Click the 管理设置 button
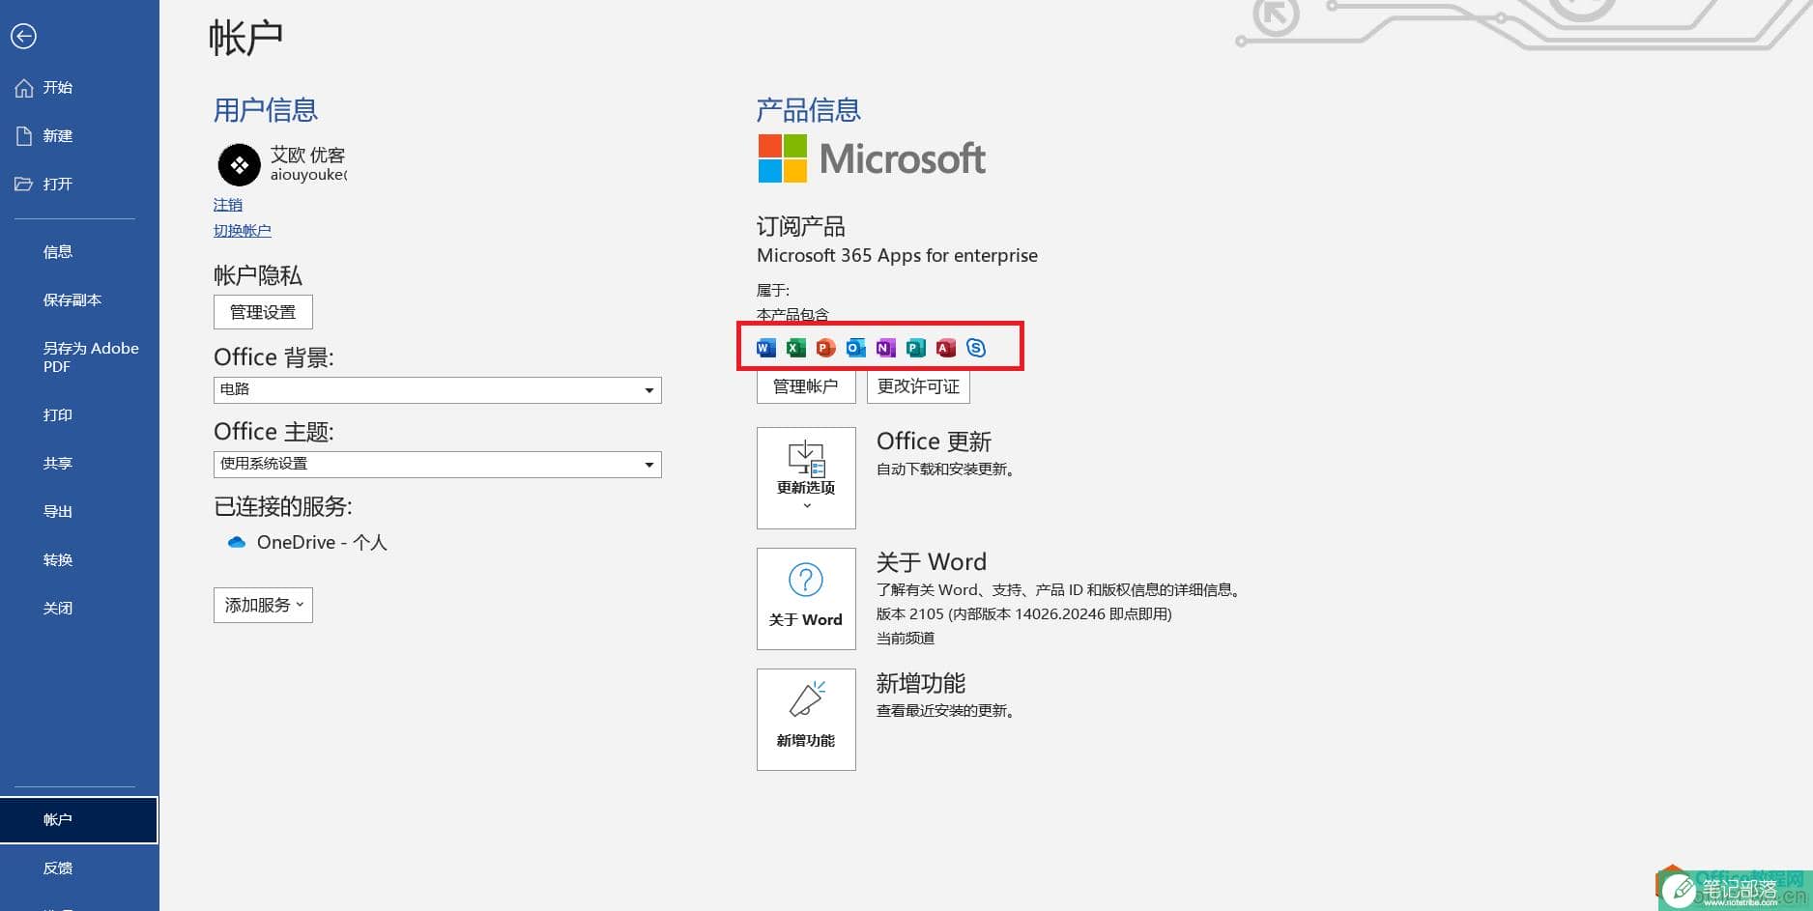 click(263, 312)
